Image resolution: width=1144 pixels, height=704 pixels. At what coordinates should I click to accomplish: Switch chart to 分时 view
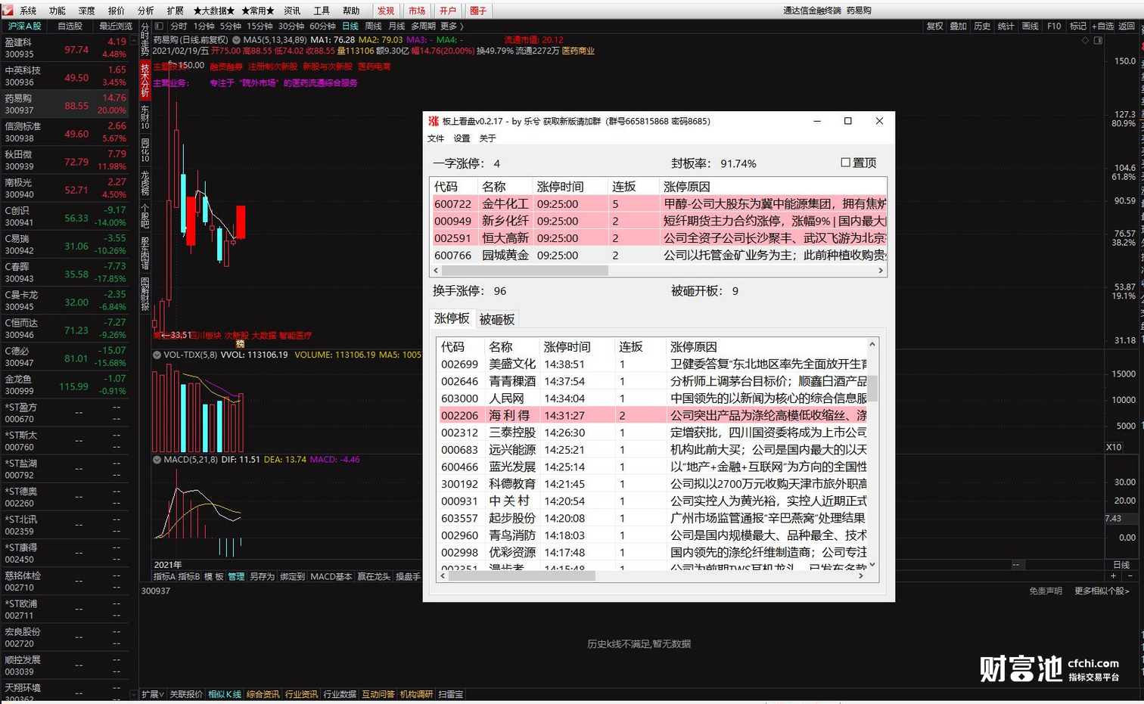click(179, 26)
